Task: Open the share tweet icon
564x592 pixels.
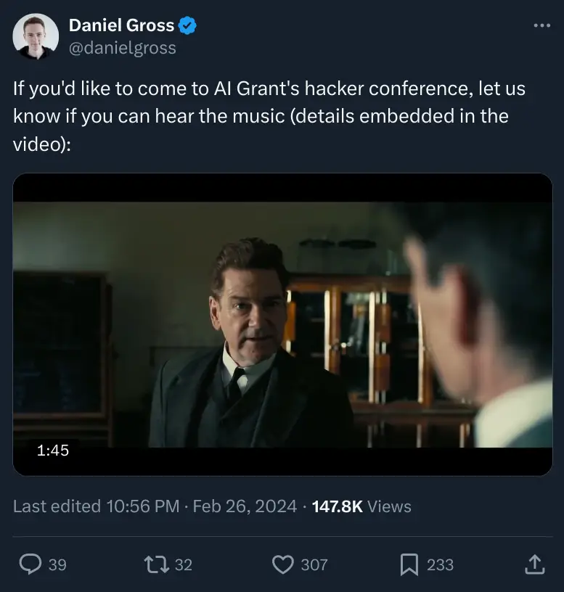Action: click(534, 564)
